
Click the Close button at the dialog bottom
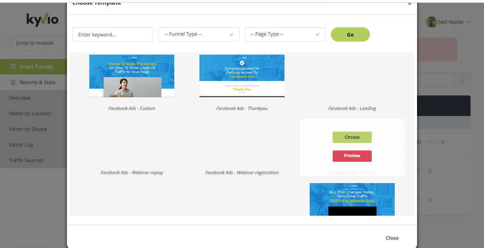[x=392, y=238]
